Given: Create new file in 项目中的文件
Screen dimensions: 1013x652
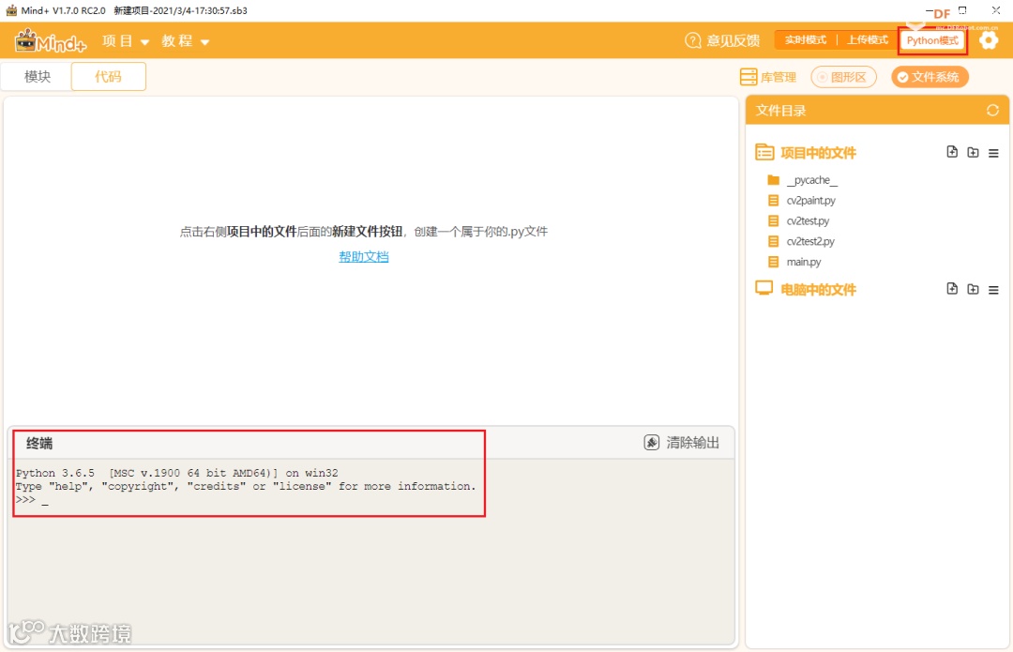Looking at the screenshot, I should (952, 152).
